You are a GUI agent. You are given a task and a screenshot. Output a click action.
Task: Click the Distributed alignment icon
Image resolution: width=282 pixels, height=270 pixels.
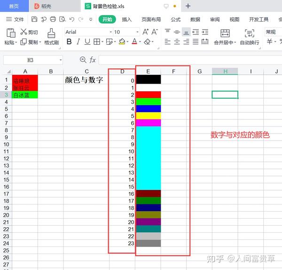click(205, 42)
